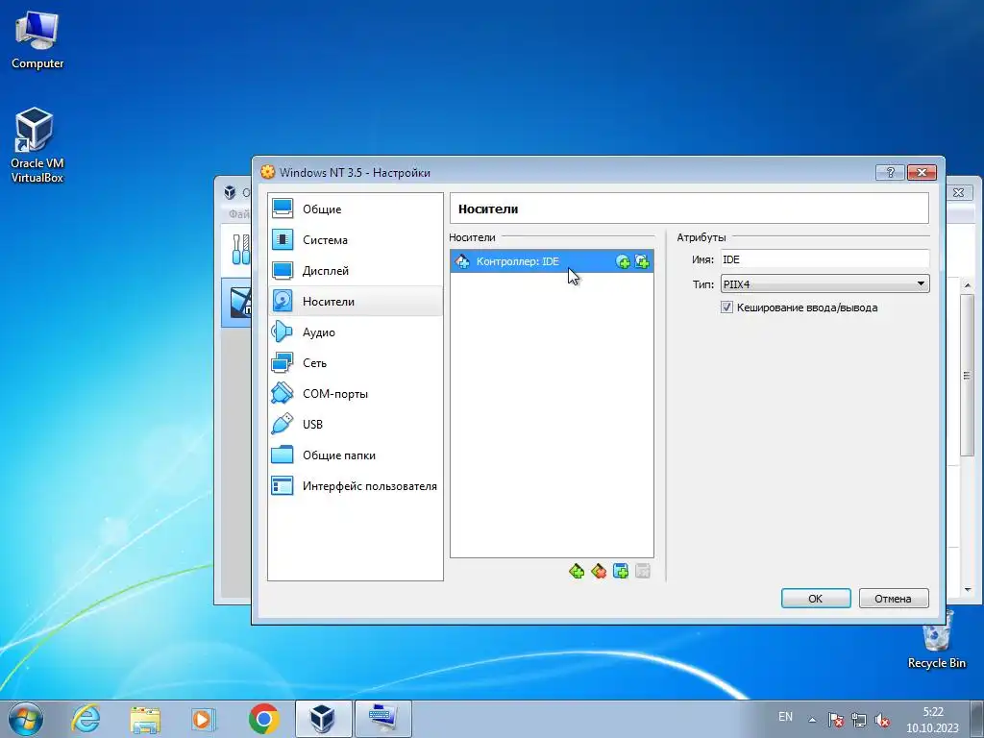The height and width of the screenshot is (738, 984).
Task: Show hidden tray icons arrow
Action: pos(812,719)
